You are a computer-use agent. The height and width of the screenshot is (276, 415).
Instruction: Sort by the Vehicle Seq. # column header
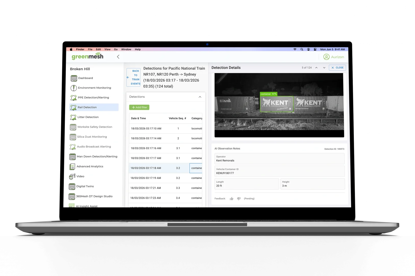[x=177, y=118]
